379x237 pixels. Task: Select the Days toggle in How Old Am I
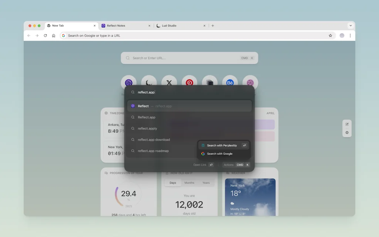(172, 183)
